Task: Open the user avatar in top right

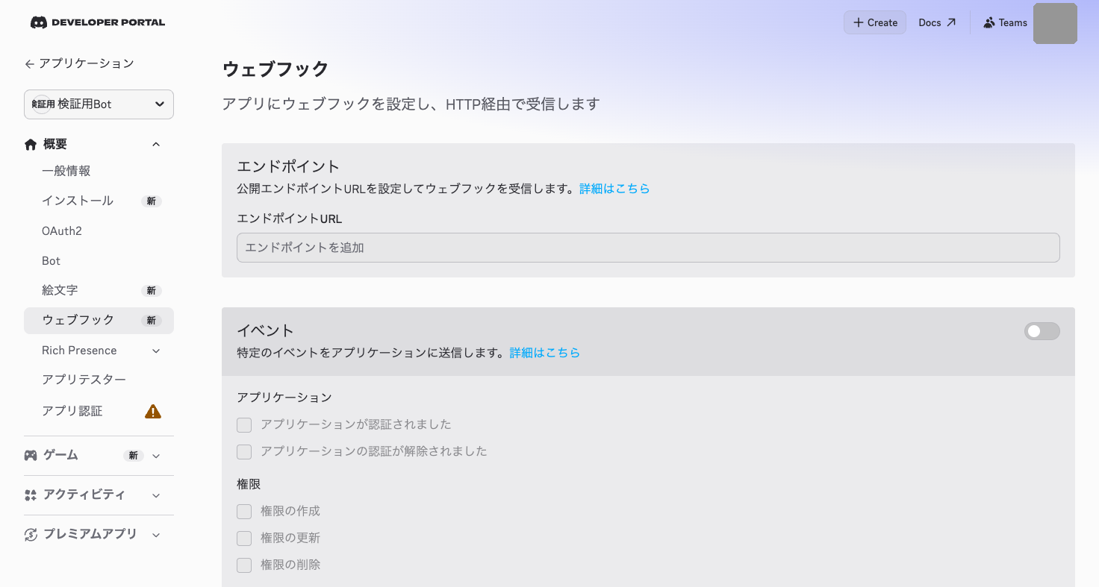Action: point(1055,23)
